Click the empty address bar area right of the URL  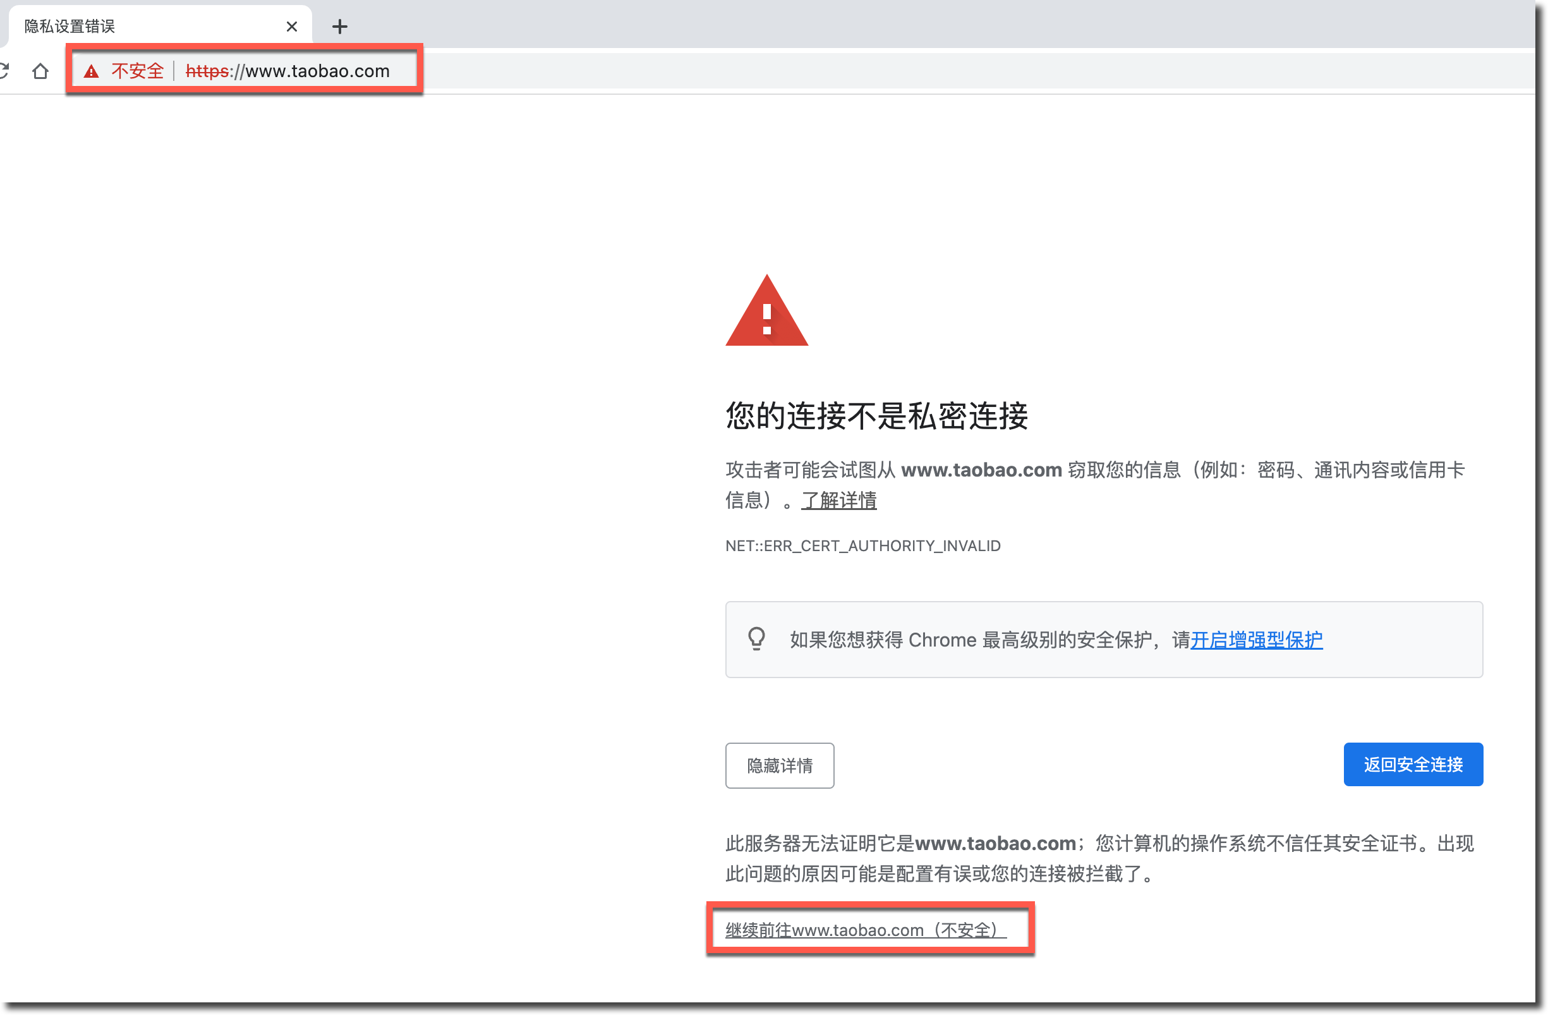(x=910, y=71)
